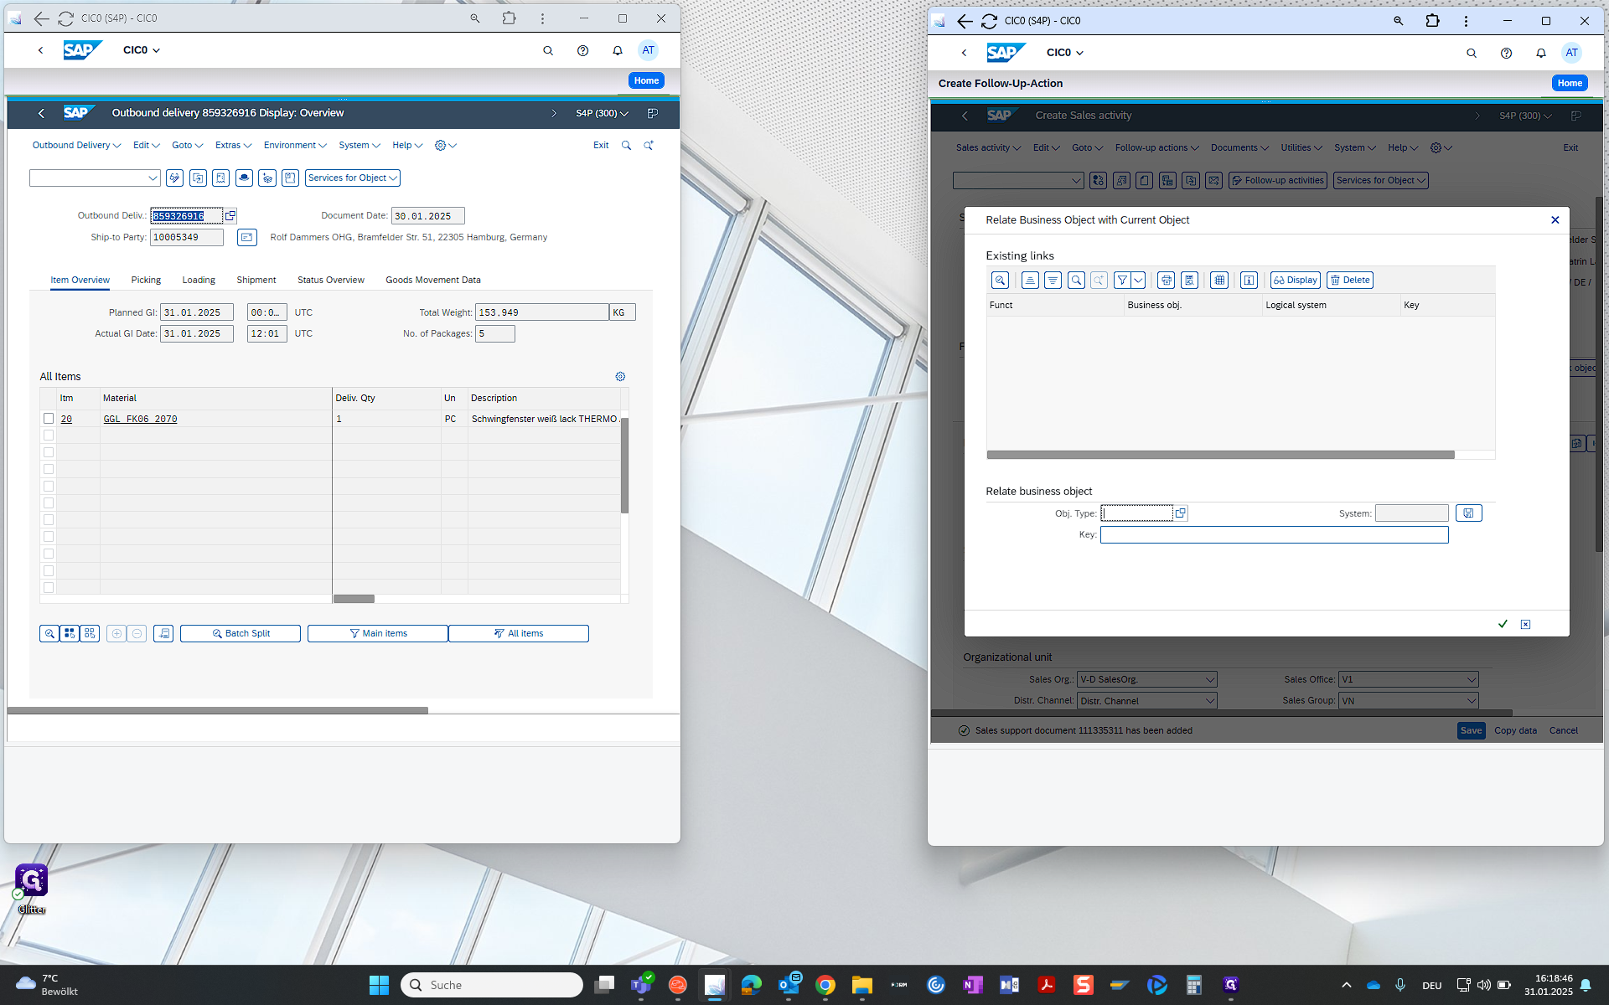
Task: Click Display/Change toggle icon in delivery toolbar
Action: 174,178
